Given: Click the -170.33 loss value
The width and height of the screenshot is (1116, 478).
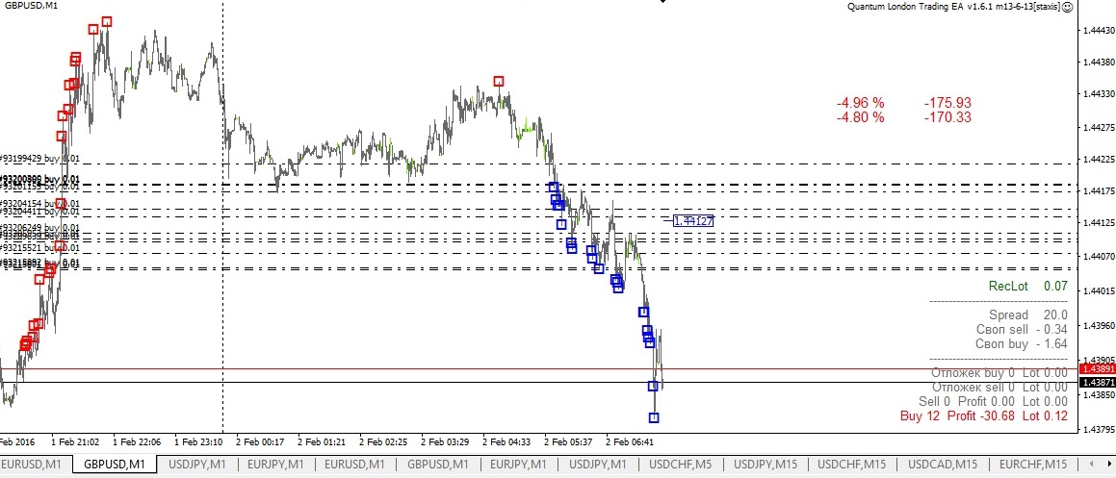Looking at the screenshot, I should tap(947, 117).
